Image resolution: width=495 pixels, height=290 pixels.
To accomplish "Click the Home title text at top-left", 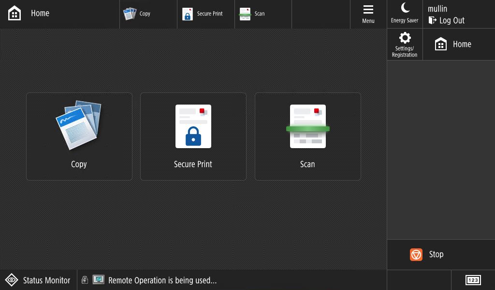I will (40, 14).
